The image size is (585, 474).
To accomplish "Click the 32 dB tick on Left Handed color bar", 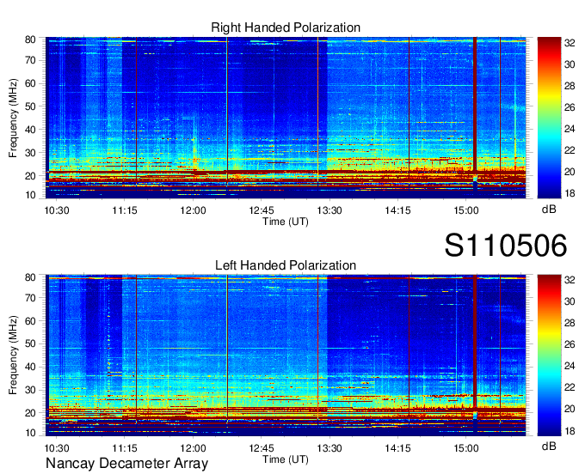I will tap(570, 281).
